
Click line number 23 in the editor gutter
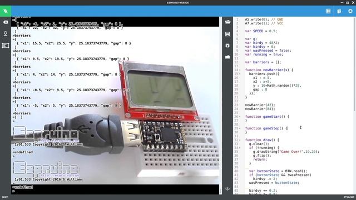click(236, 105)
